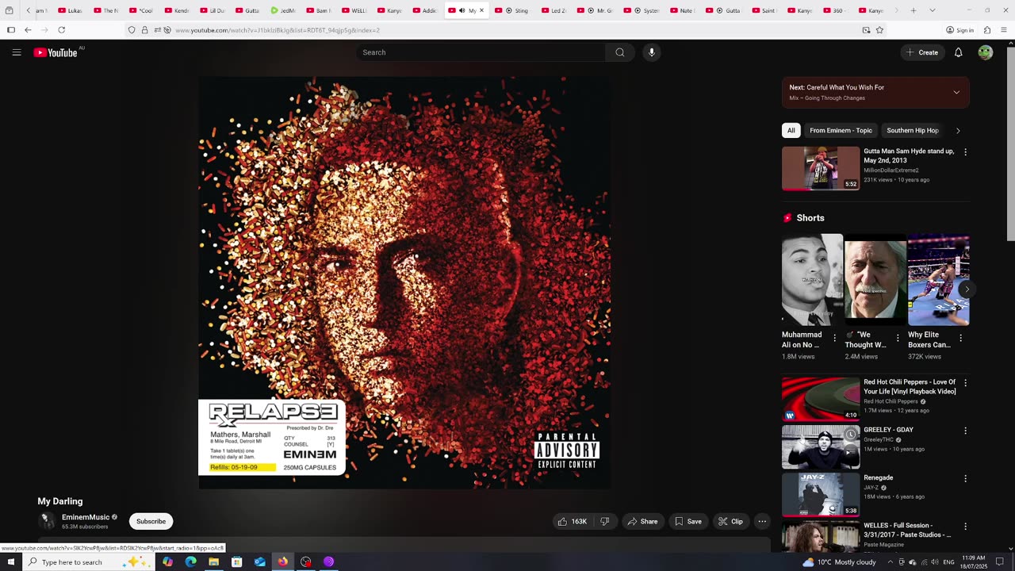Click in the YouTube search field
The image size is (1015, 571).
coord(481,52)
